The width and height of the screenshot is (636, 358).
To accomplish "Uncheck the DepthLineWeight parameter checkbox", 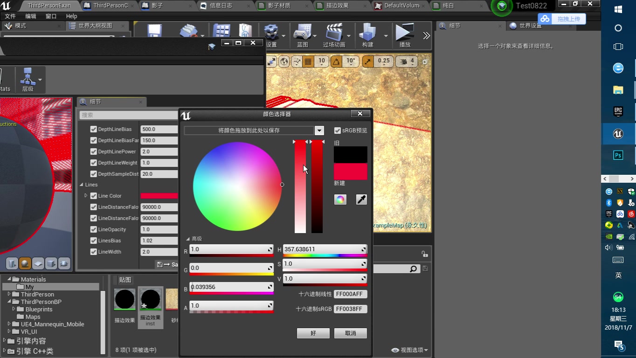I will pyautogui.click(x=93, y=163).
